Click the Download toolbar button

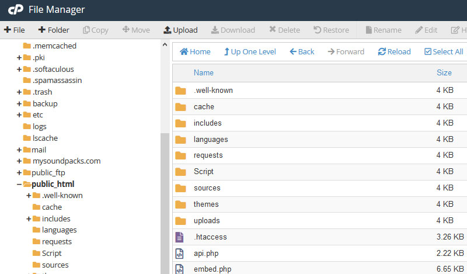point(233,30)
